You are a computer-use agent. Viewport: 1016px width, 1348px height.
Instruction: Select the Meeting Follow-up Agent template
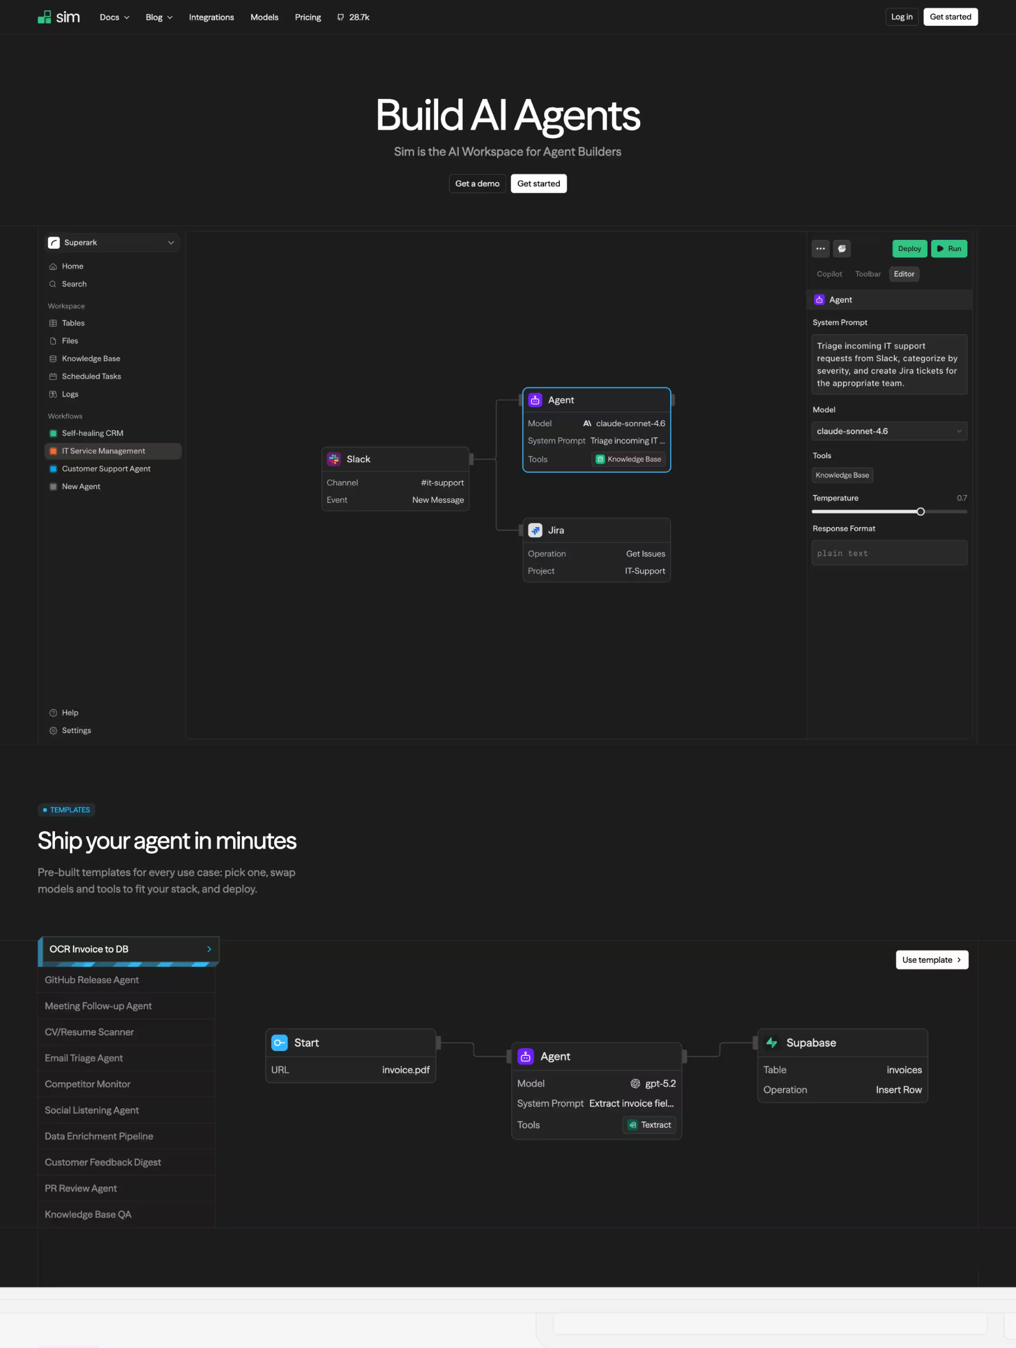click(x=127, y=1006)
